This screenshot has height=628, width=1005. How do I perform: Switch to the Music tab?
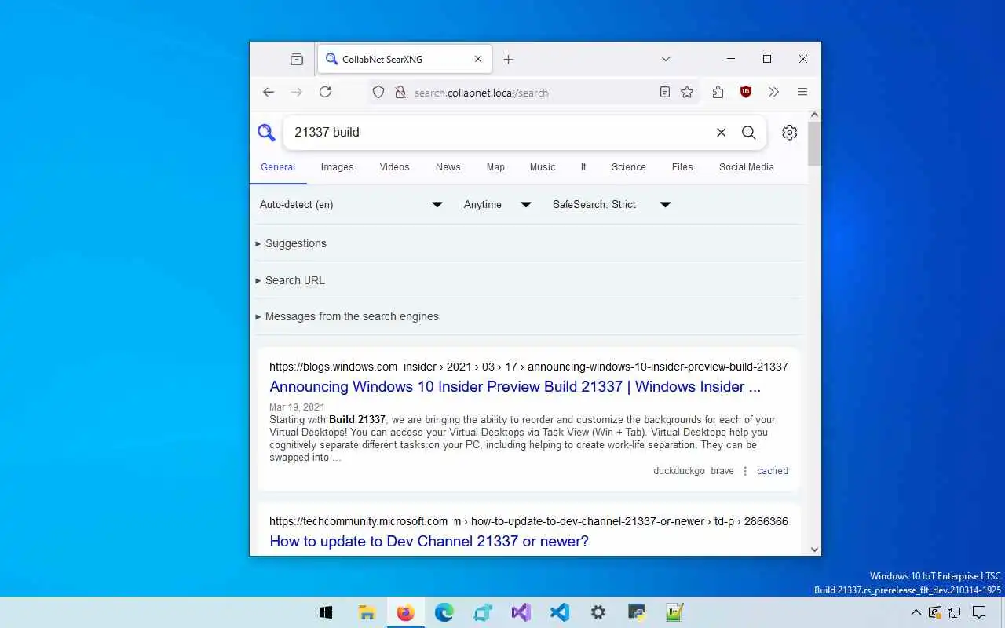tap(543, 167)
